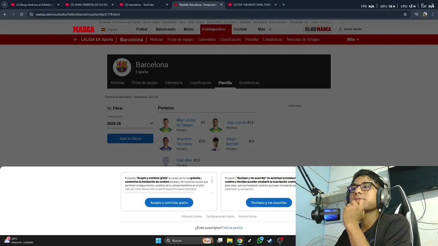438x246 pixels.
Task: Open Noticias tab in black Barcelona header
Action: click(x=118, y=83)
